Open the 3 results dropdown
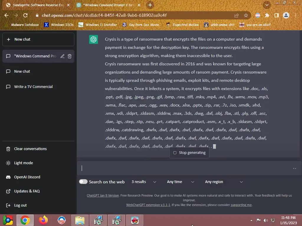The width and height of the screenshot is (302, 226). [144, 182]
